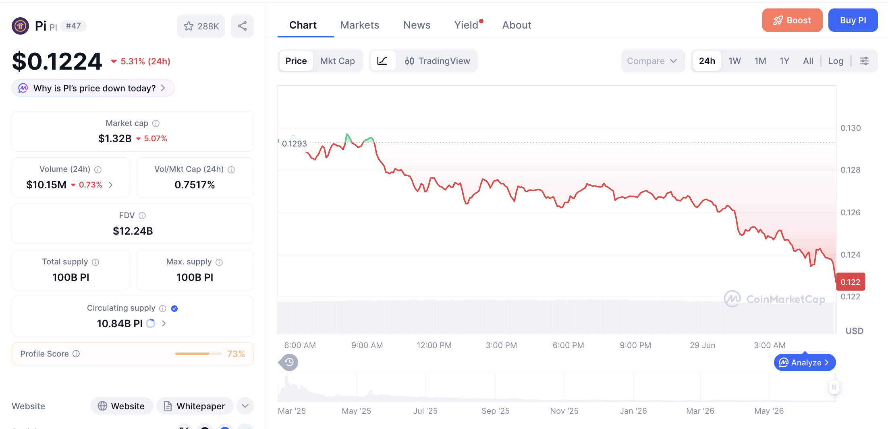Click the Max. supply info icon
This screenshot has height=429, width=888.
point(219,262)
